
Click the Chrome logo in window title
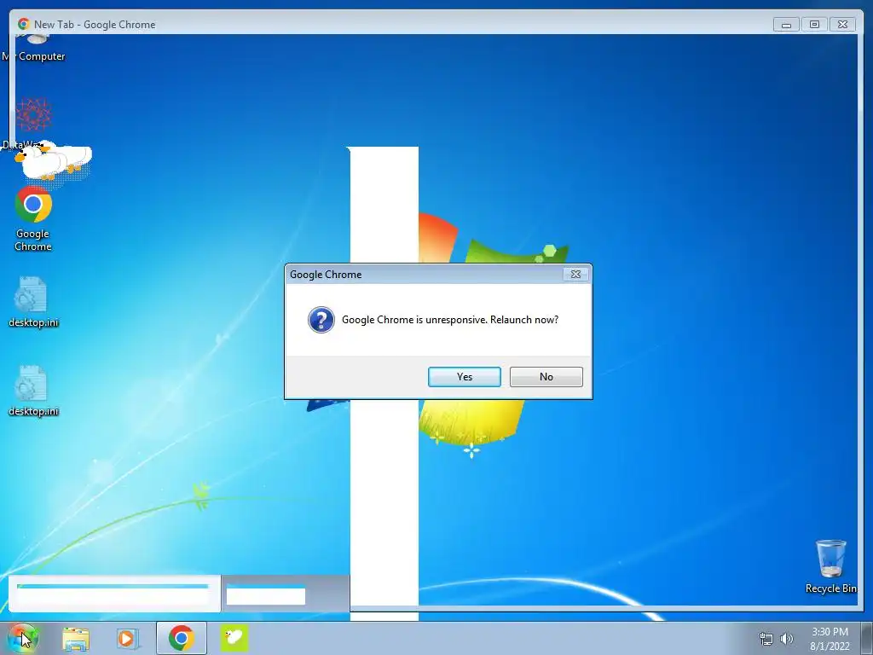coord(23,24)
